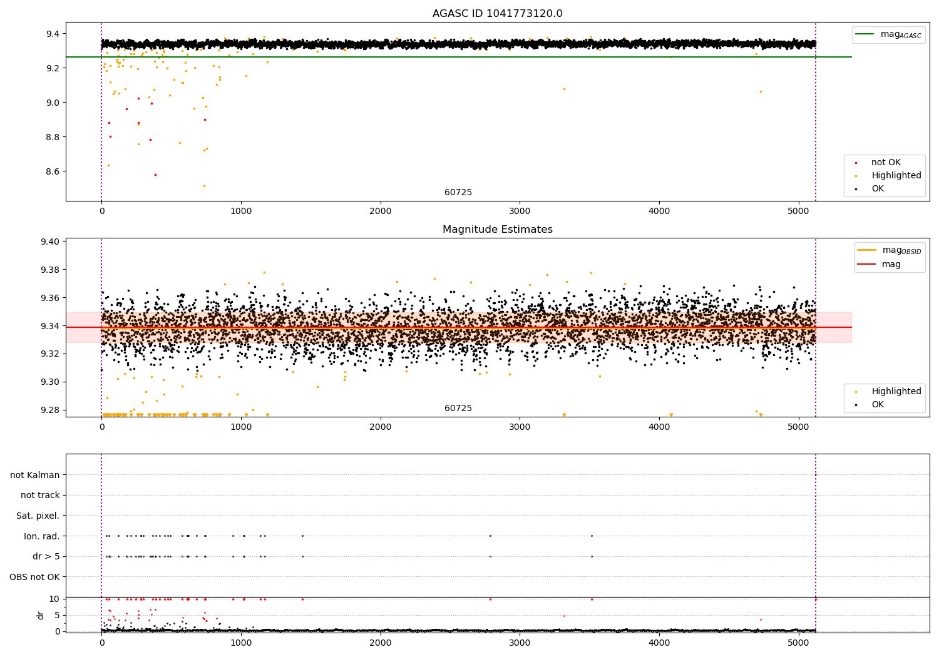Screen dimensions: 939x657
Task: Click x-tick '2000' under Magnitude Estimates plot
Action: click(x=381, y=427)
